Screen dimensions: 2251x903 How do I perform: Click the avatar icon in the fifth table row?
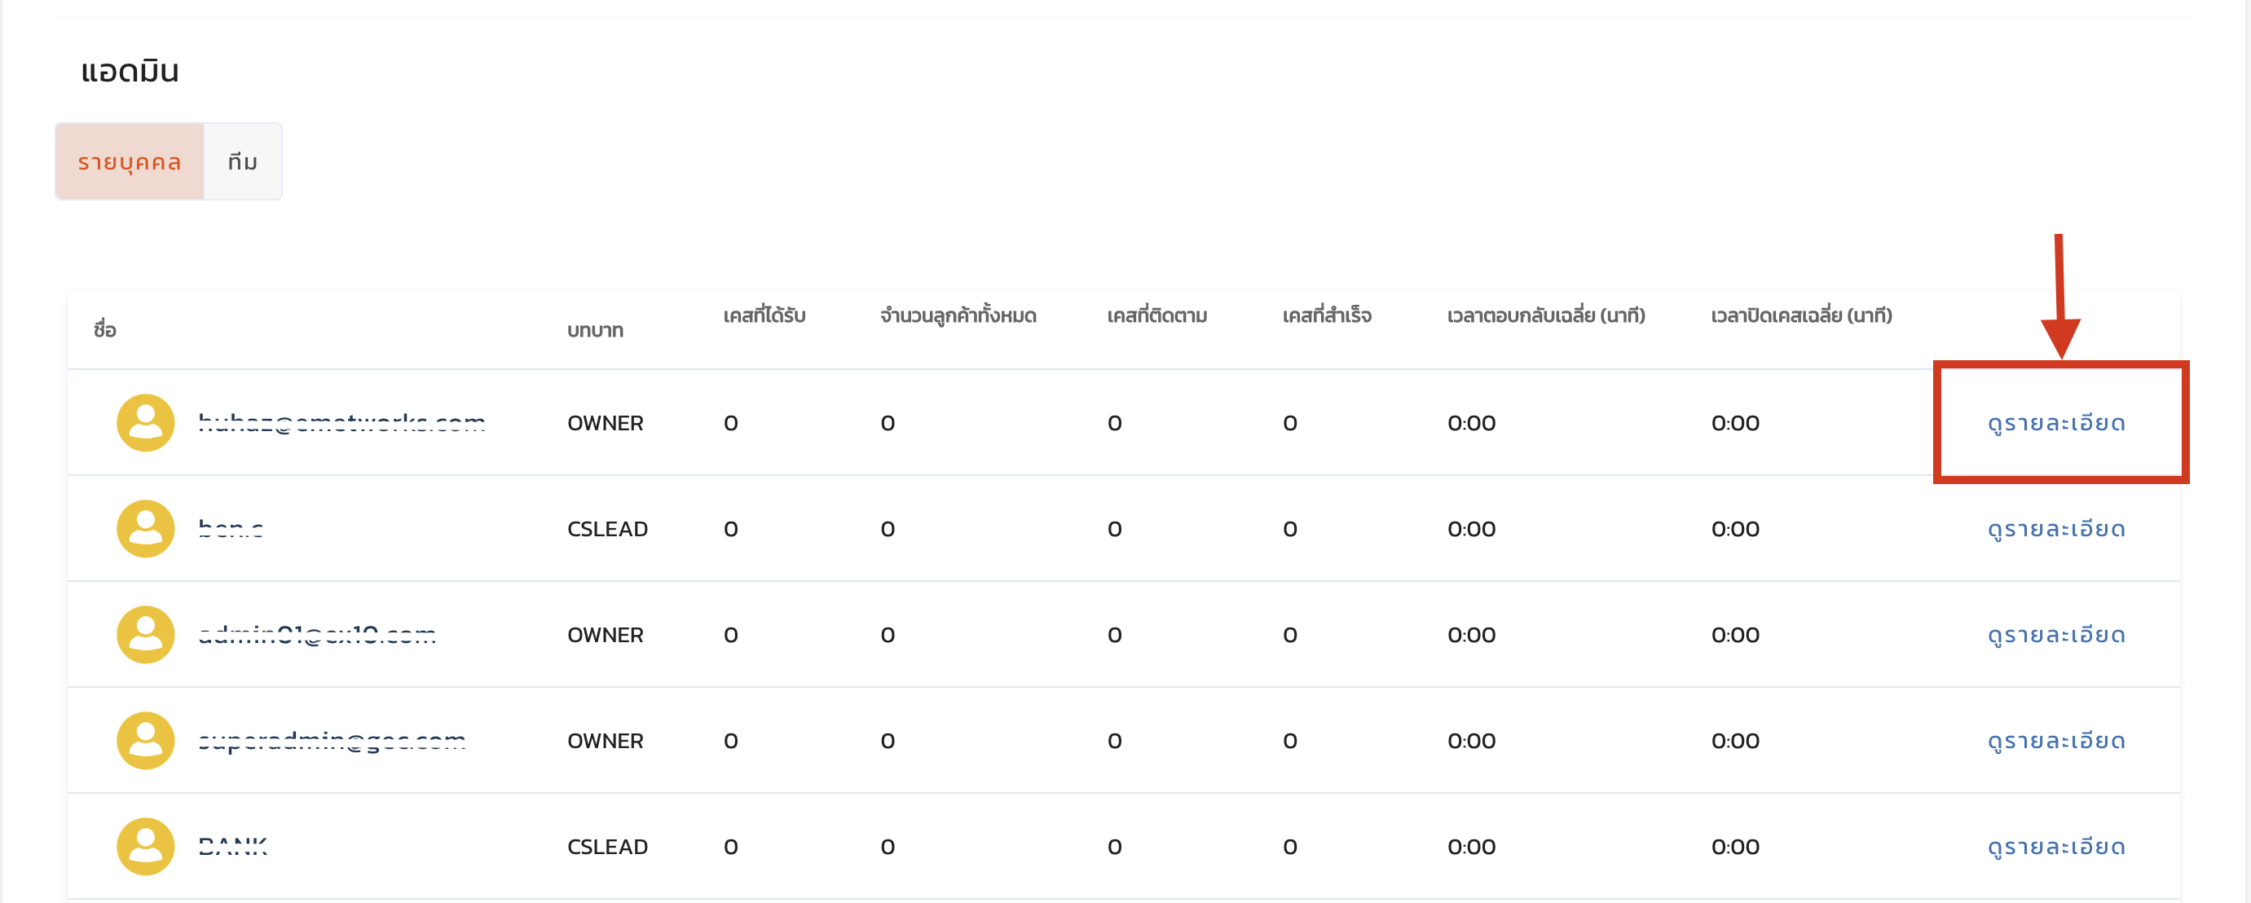click(145, 845)
